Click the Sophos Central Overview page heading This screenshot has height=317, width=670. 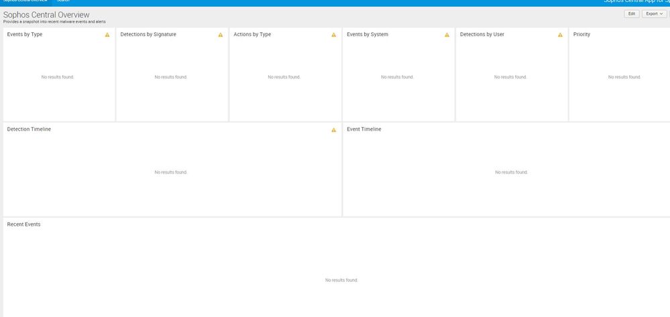[x=46, y=15]
